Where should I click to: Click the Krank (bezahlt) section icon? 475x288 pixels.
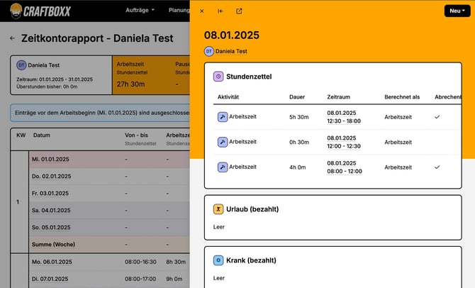(x=218, y=260)
